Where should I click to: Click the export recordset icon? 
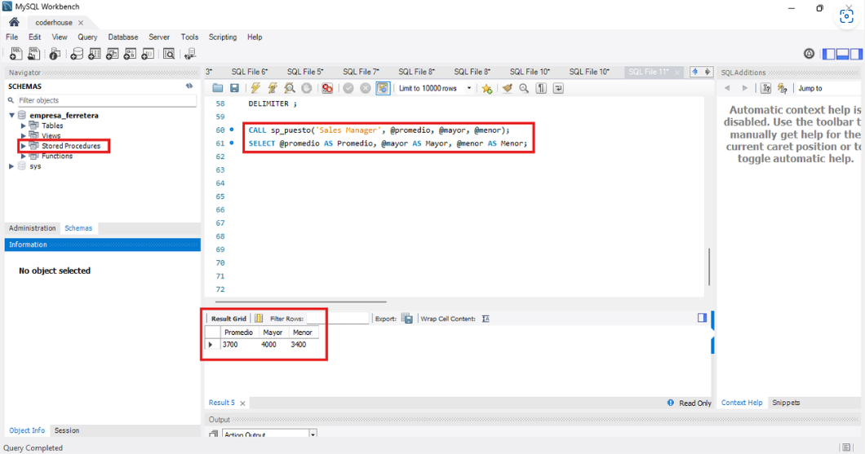[407, 319]
